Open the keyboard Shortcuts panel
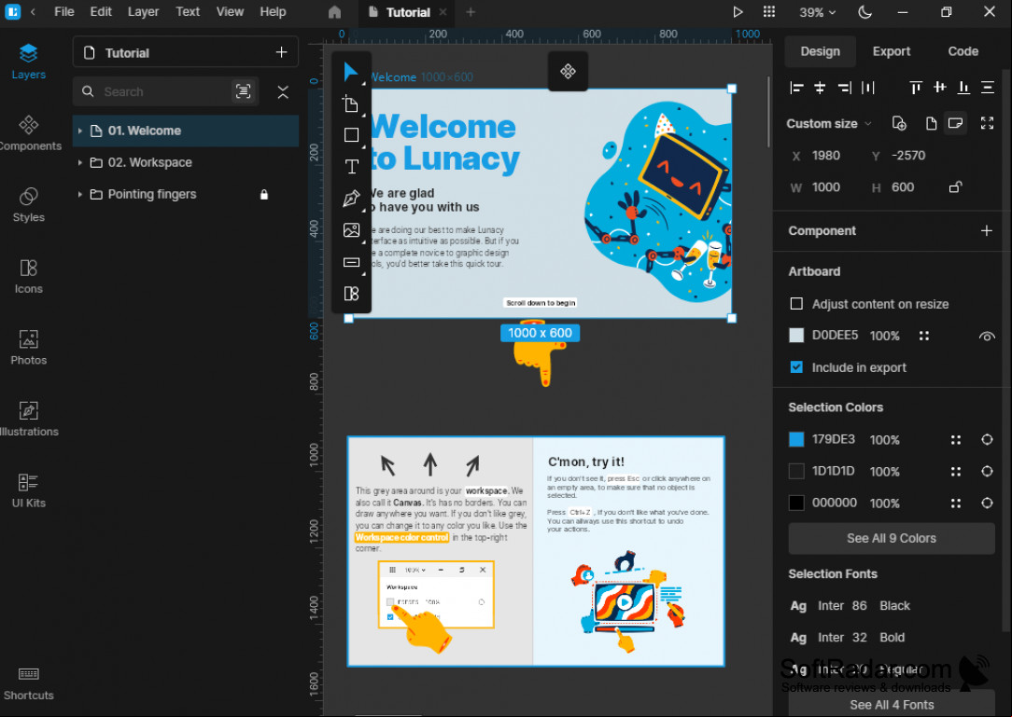Viewport: 1012px width, 717px height. (x=28, y=684)
